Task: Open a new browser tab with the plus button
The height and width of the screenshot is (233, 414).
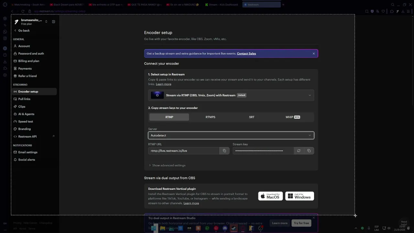Action: pyautogui.click(x=283, y=5)
